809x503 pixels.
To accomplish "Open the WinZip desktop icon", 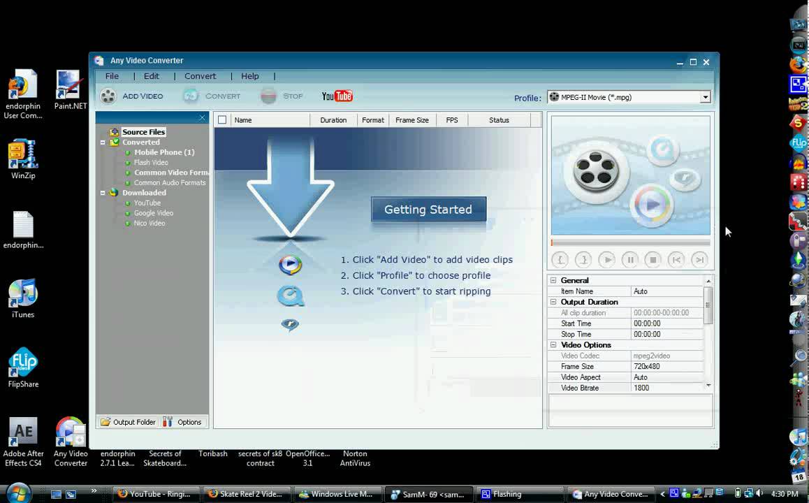I will pos(22,159).
